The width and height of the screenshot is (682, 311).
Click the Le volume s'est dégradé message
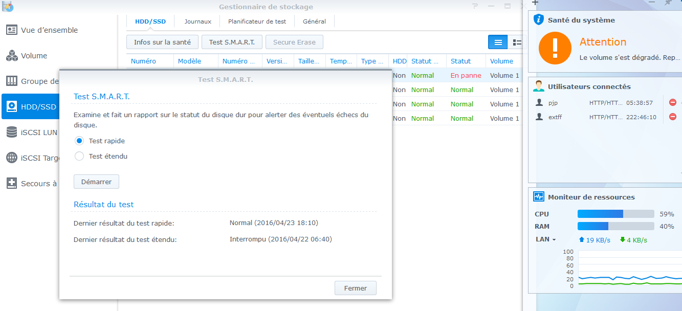[630, 58]
